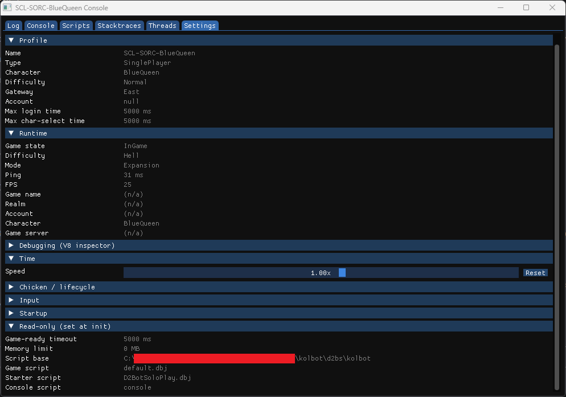Open the Threads tab
566x397 pixels.
pos(162,26)
